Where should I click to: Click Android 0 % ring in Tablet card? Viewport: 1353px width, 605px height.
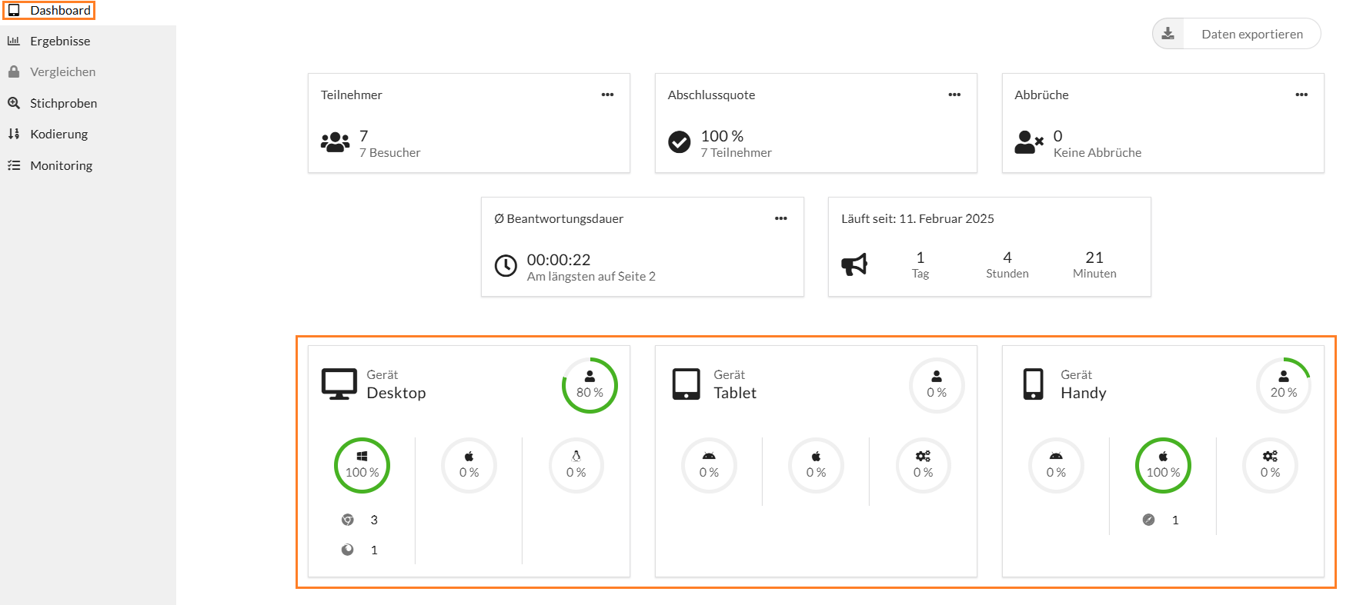point(709,465)
